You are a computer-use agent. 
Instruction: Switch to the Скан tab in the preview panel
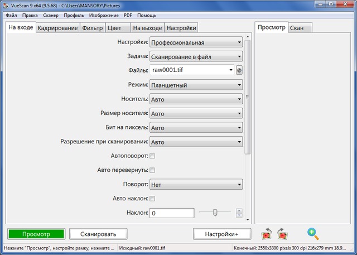pyautogui.click(x=300, y=28)
